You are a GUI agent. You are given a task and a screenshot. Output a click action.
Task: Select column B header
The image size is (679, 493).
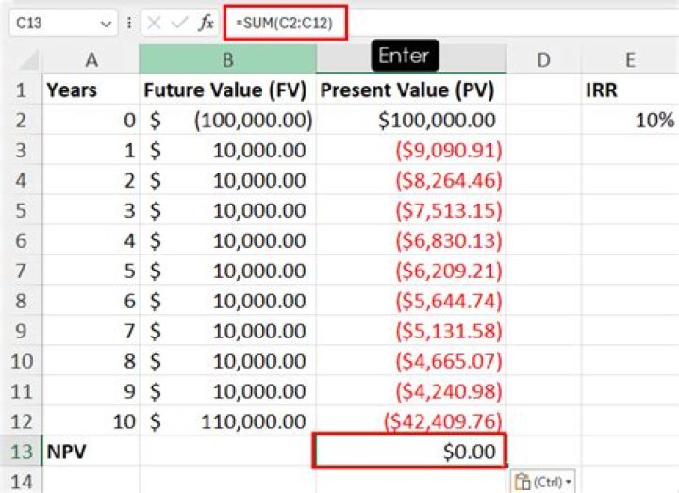[227, 60]
